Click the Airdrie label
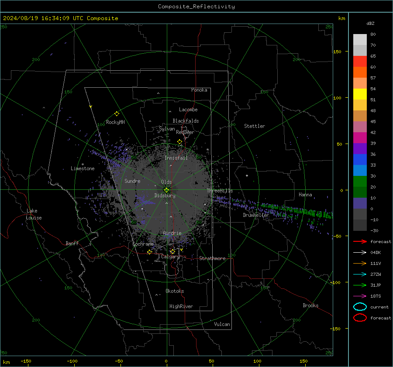This screenshot has width=393, height=367. (172, 233)
